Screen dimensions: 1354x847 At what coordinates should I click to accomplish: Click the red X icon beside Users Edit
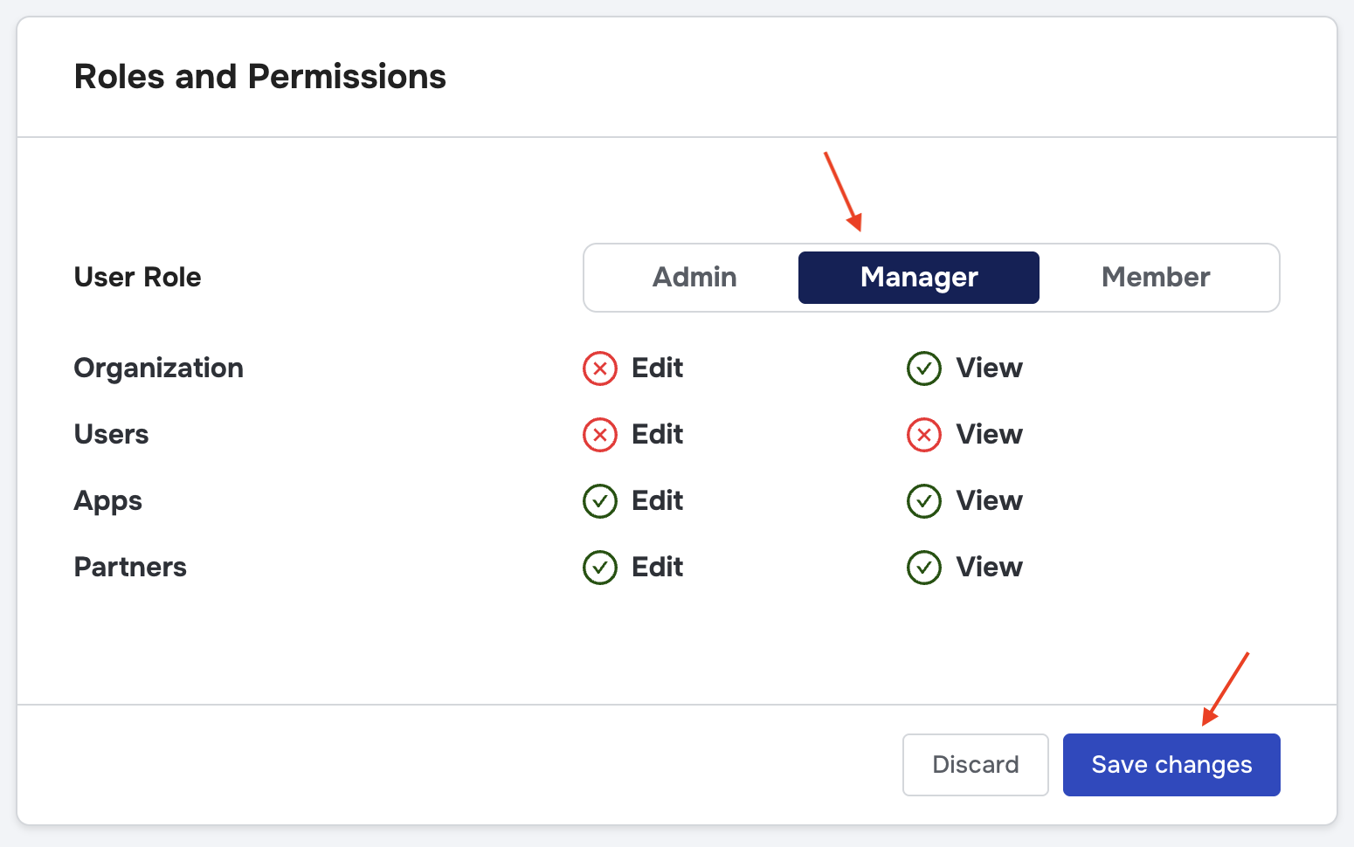point(600,435)
